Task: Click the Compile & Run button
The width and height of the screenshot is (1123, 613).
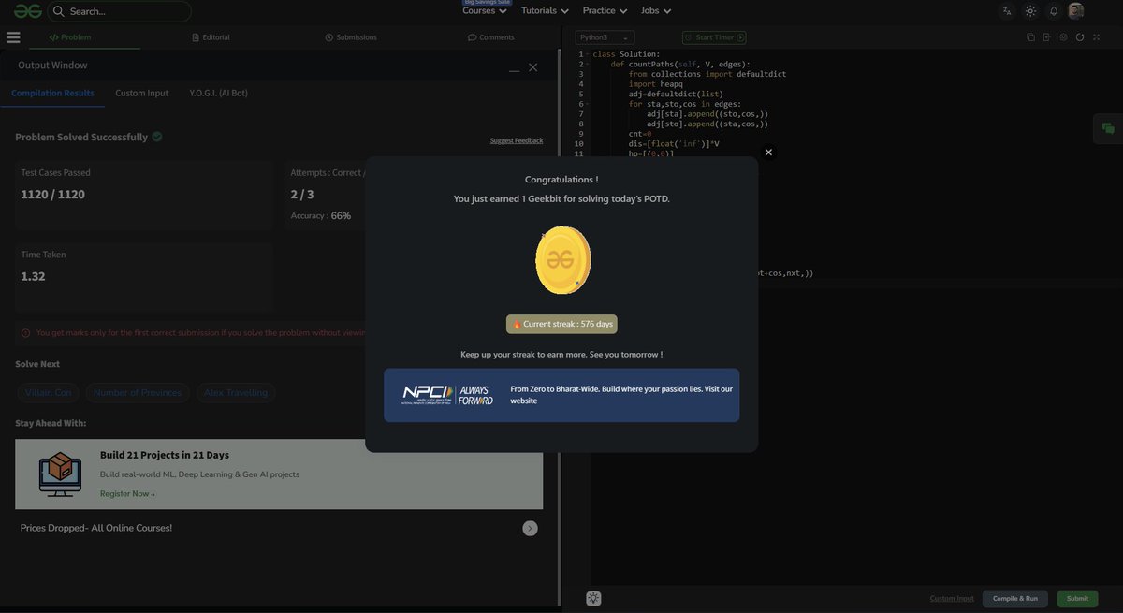Action: (x=1015, y=599)
